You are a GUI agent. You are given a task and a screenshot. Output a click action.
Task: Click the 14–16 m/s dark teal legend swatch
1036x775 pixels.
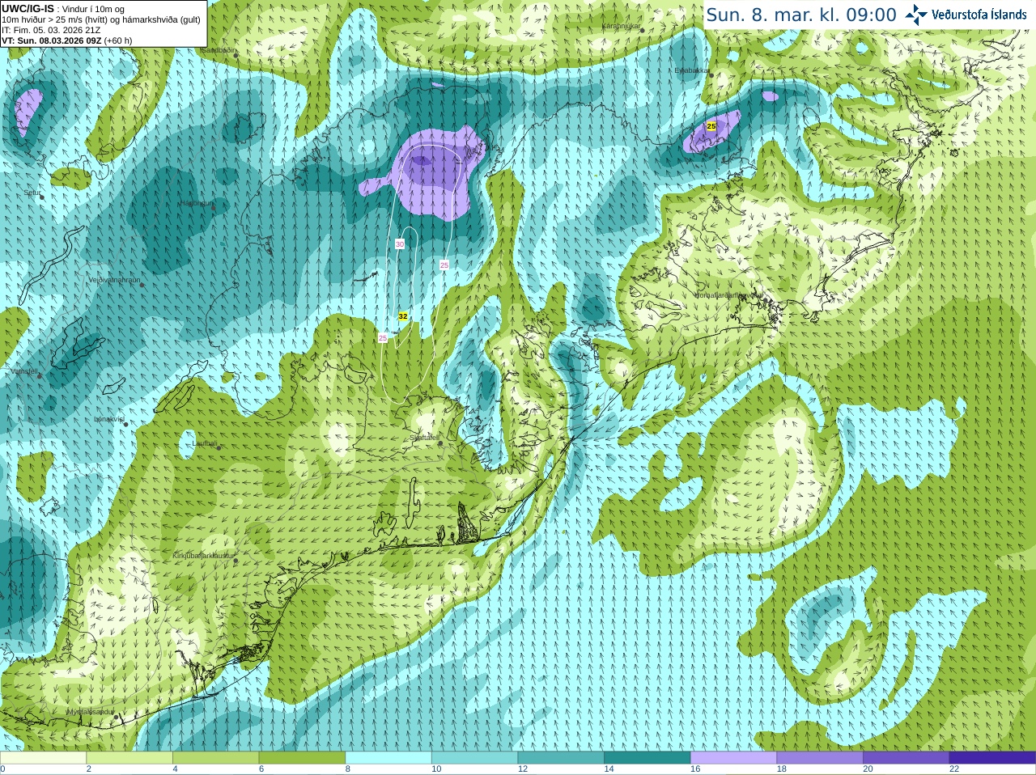tap(647, 758)
